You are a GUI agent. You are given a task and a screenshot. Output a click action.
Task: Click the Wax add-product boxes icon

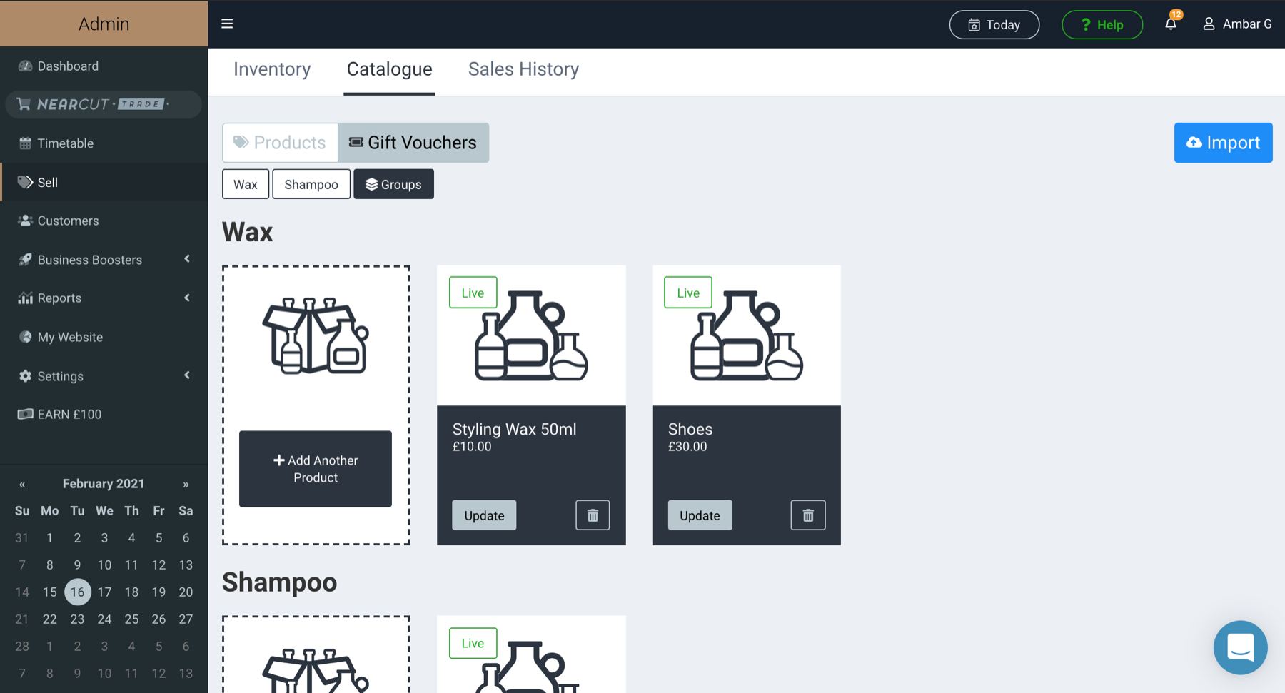click(x=316, y=335)
